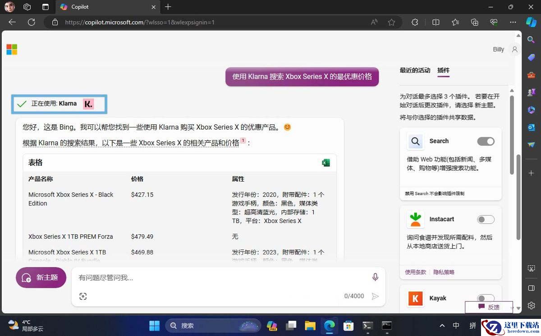Open the sidebar games chess icon

(531, 92)
